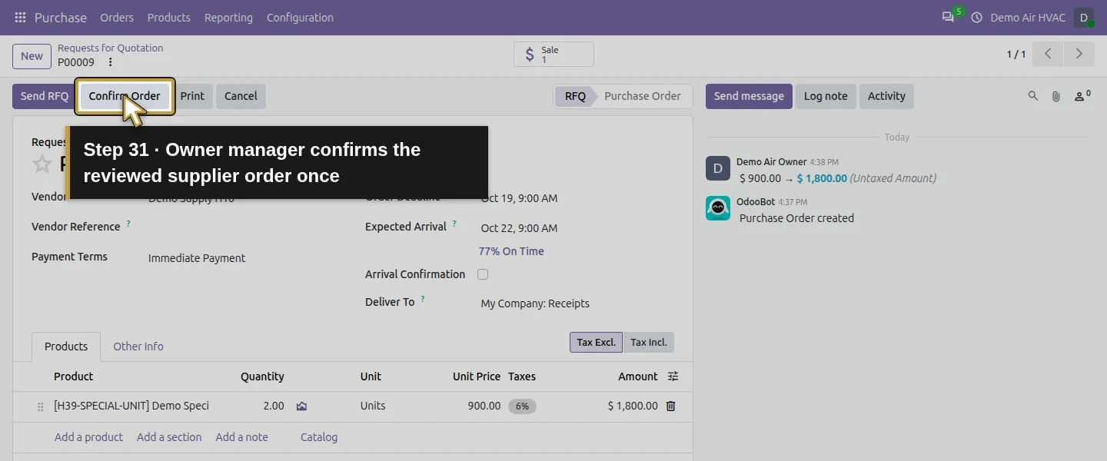Image resolution: width=1107 pixels, height=461 pixels.
Task: Click the Activity button
Action: pyautogui.click(x=886, y=96)
